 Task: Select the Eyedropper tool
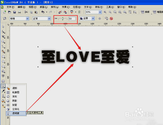(x=3, y=91)
